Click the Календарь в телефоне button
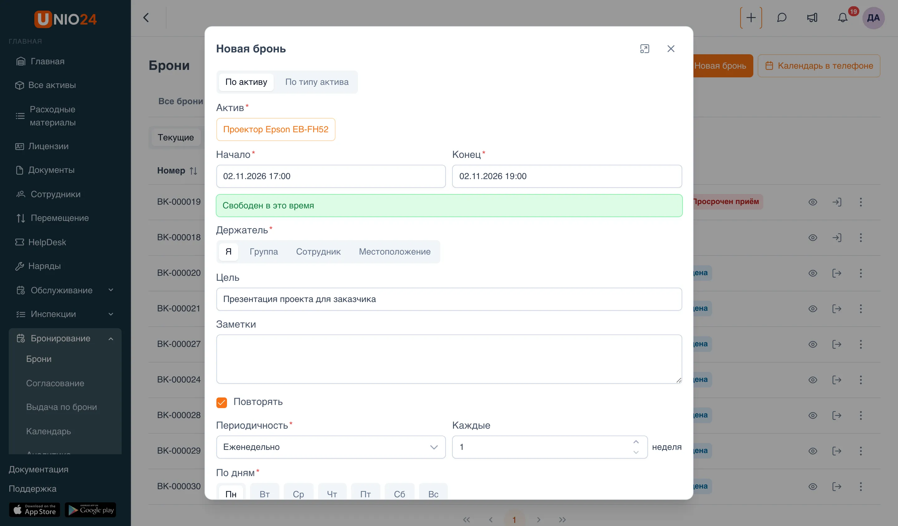Viewport: 898px width, 526px height. click(x=819, y=66)
